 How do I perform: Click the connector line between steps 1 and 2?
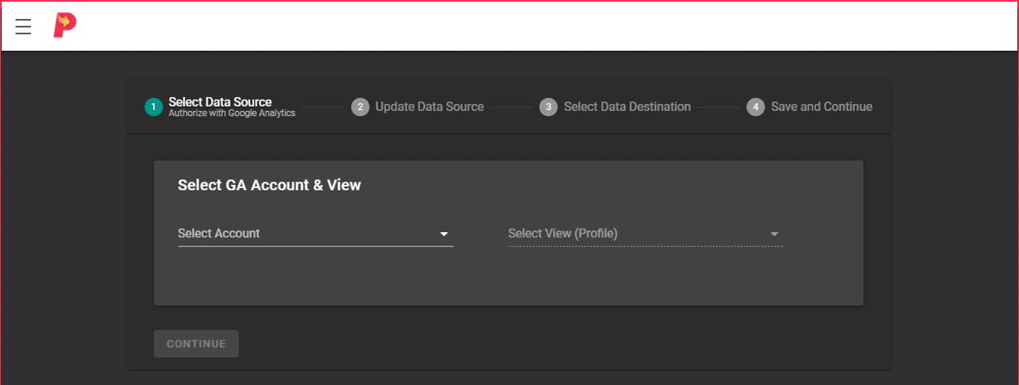click(x=323, y=107)
